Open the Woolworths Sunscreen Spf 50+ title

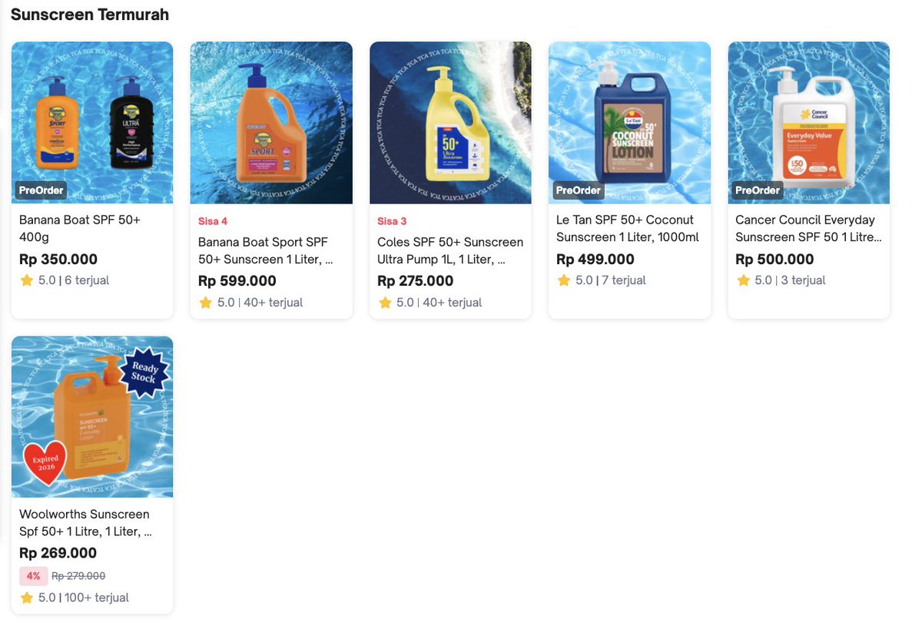coord(85,523)
